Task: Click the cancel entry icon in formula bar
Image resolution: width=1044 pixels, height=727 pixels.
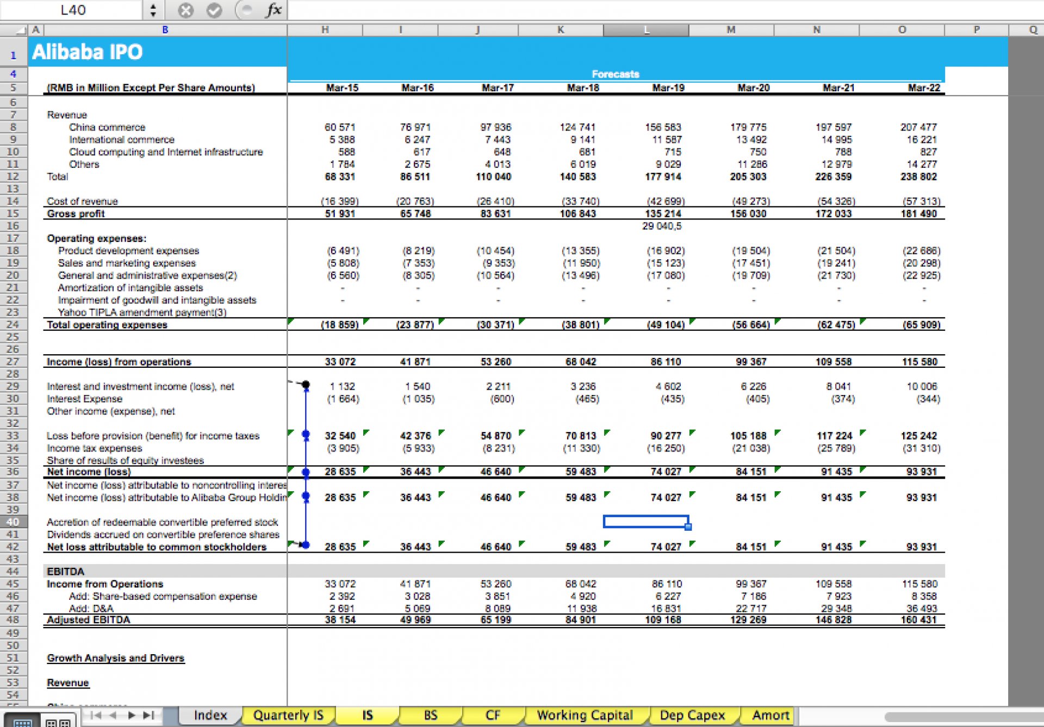Action: point(185,10)
